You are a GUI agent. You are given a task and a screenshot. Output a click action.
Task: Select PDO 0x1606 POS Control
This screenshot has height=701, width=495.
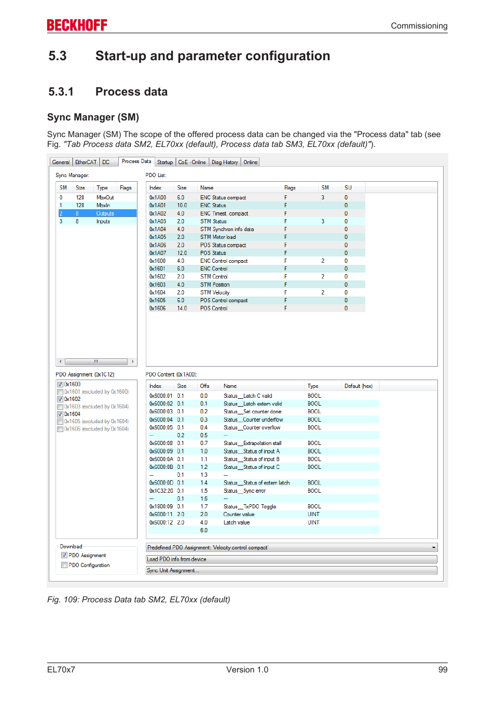[x=256, y=308]
